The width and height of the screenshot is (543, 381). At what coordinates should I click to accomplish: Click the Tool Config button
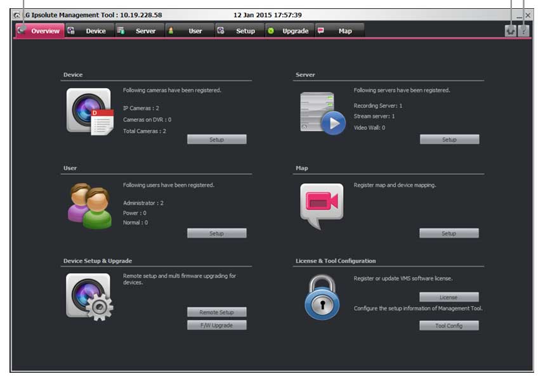coord(448,326)
